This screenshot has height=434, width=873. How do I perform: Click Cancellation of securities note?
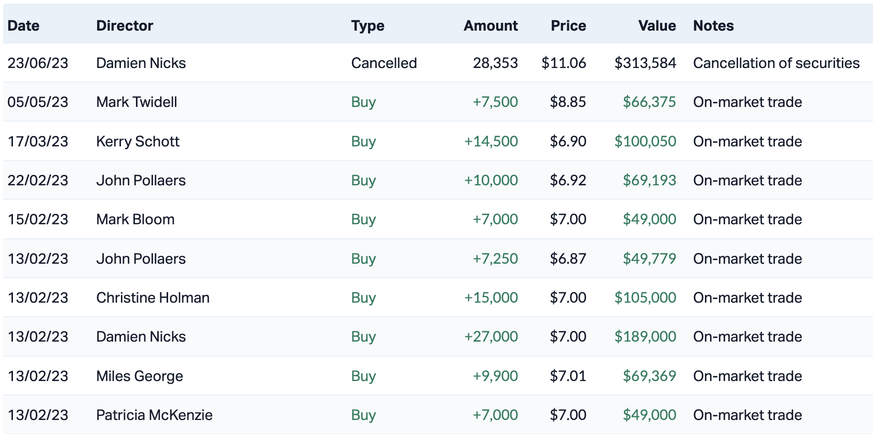pyautogui.click(x=776, y=63)
